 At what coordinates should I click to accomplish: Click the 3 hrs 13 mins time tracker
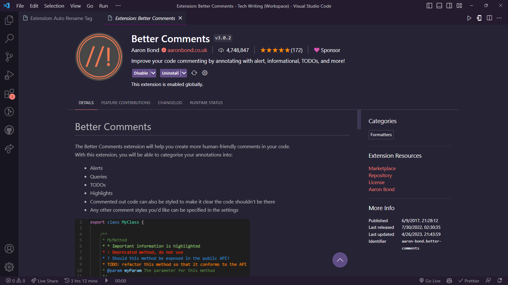pos(81,281)
